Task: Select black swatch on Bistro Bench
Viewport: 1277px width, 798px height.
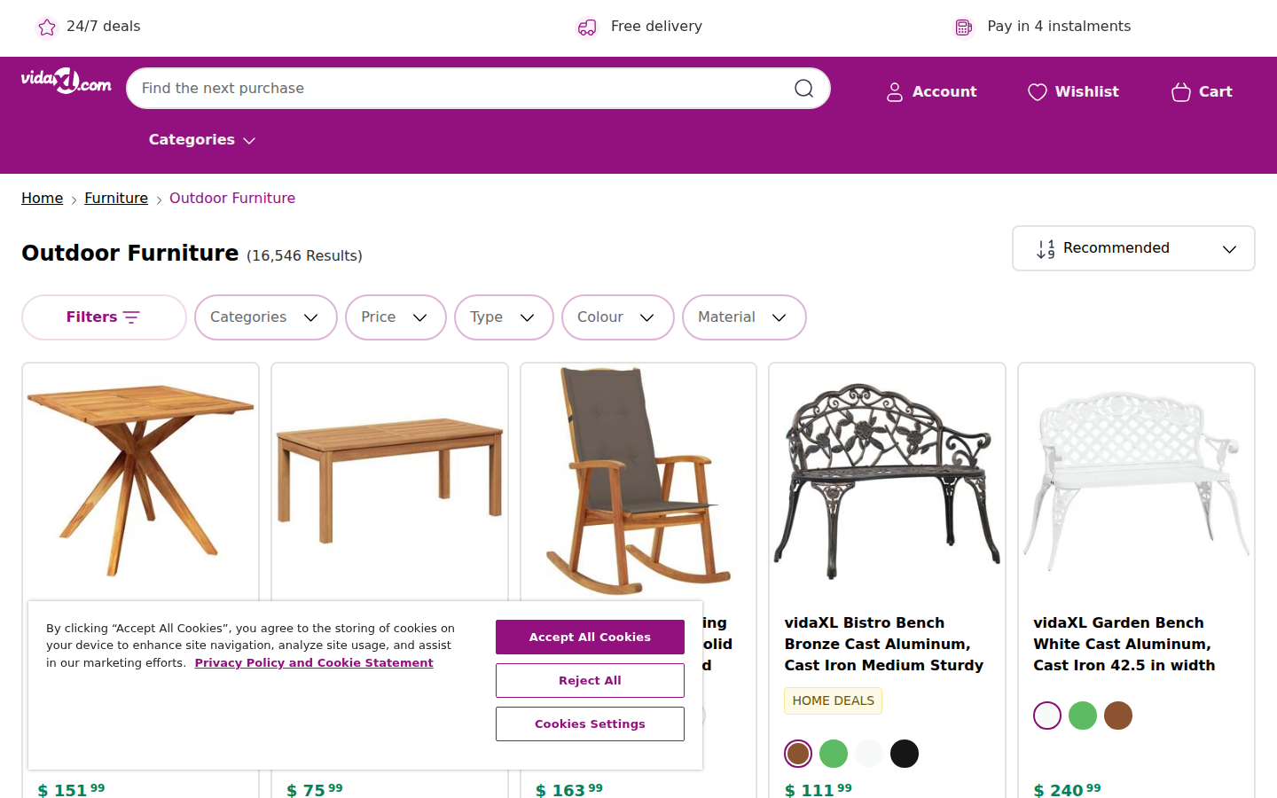Action: tap(905, 754)
